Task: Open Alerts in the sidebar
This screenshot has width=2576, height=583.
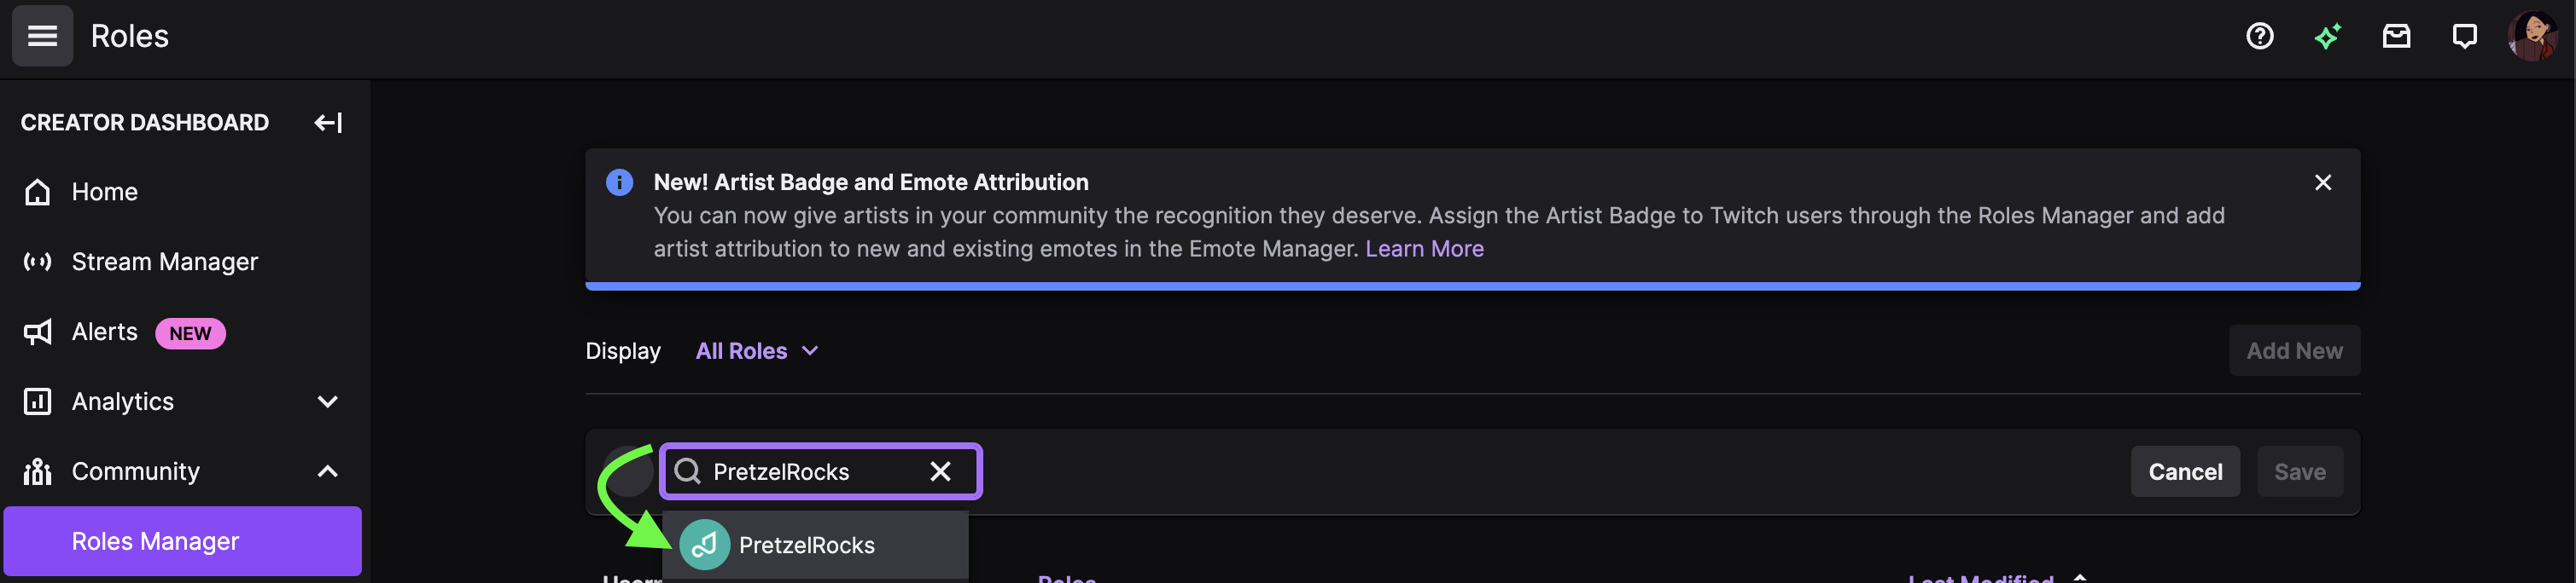Action: coord(104,332)
